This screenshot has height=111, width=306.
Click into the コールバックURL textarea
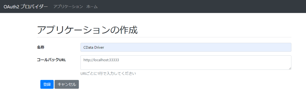point(186,62)
